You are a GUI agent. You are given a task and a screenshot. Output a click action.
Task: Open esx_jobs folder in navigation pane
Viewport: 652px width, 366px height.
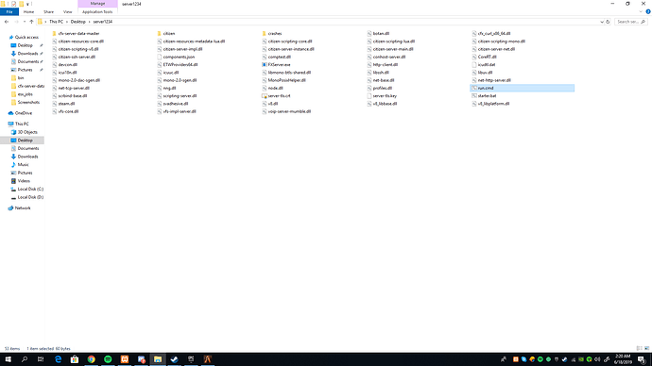click(25, 94)
